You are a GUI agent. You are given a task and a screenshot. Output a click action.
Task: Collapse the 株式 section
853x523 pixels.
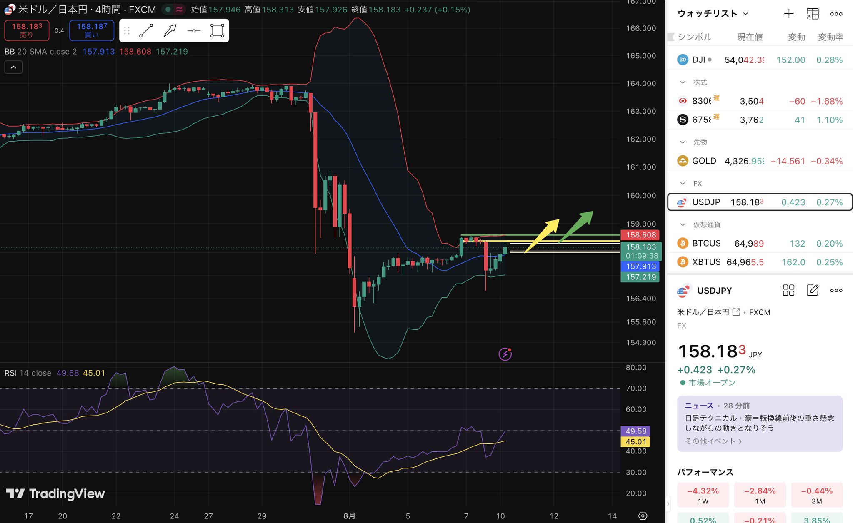pos(683,82)
